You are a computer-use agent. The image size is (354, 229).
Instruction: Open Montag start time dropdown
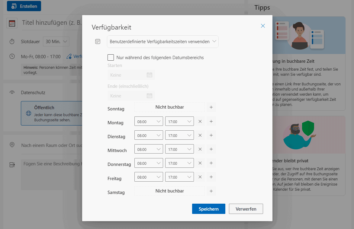click(x=149, y=122)
